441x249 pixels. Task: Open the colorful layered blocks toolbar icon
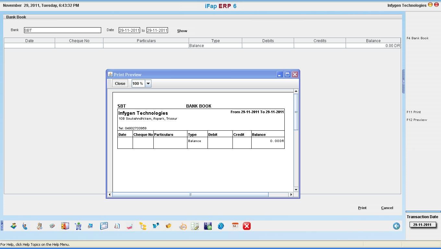click(13, 226)
